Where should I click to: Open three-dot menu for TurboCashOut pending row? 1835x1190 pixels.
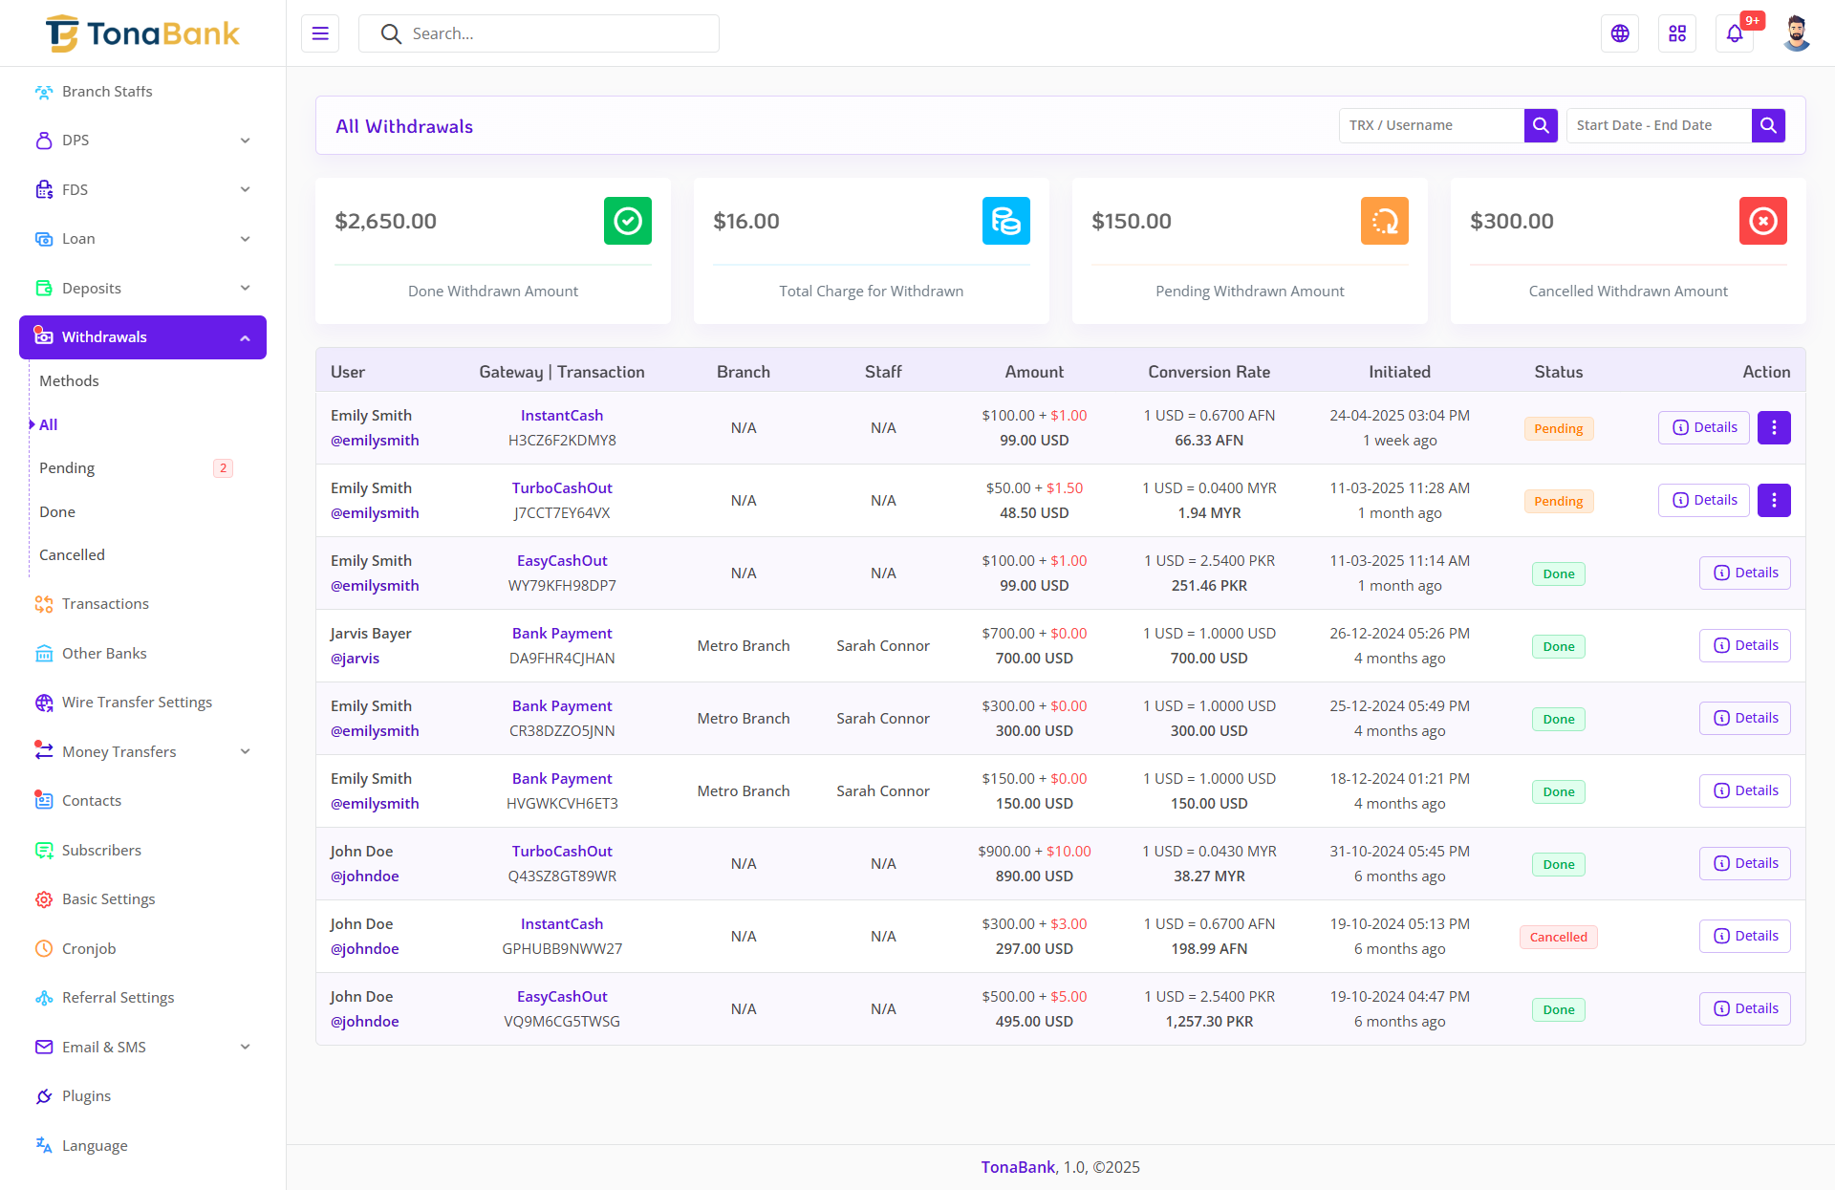(x=1774, y=501)
